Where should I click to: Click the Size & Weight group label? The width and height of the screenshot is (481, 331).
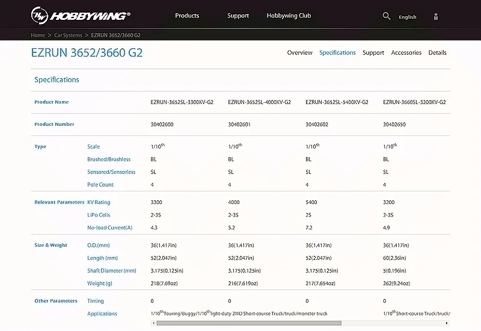point(51,245)
